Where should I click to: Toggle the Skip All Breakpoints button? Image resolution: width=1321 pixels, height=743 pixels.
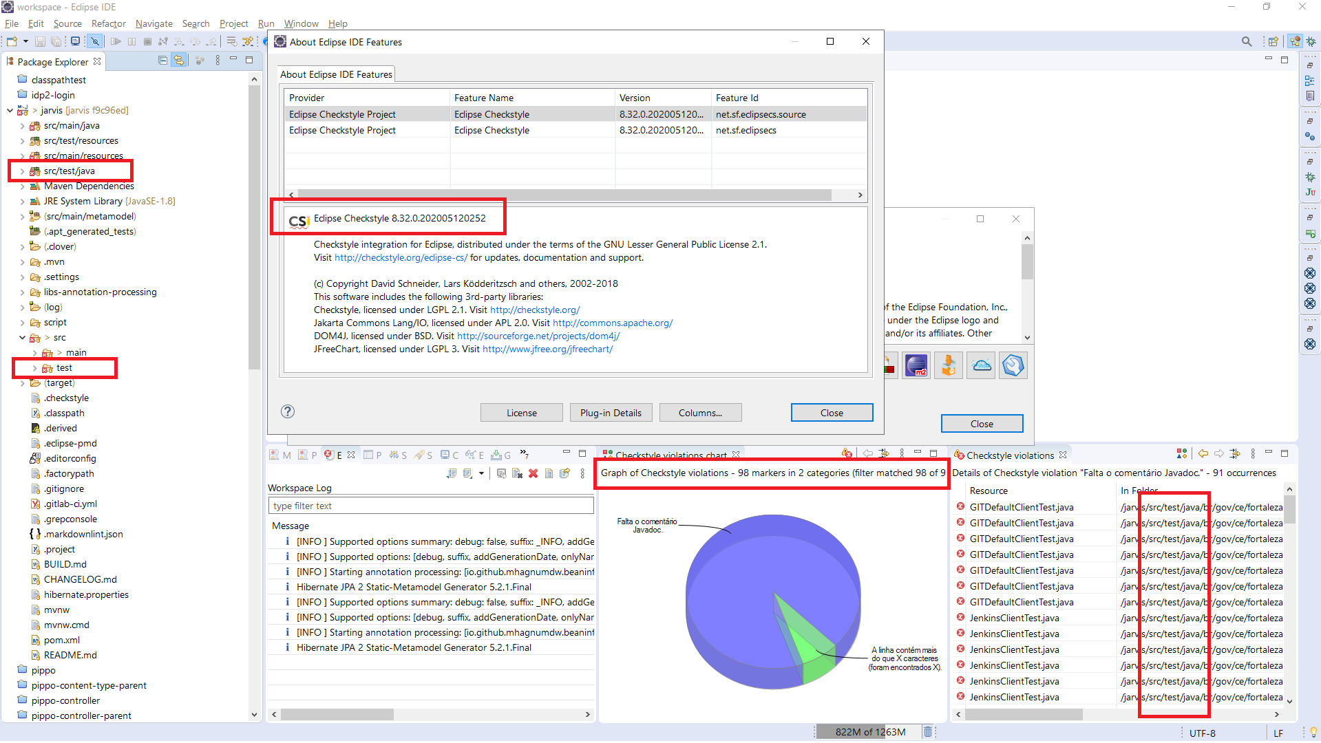click(x=95, y=41)
